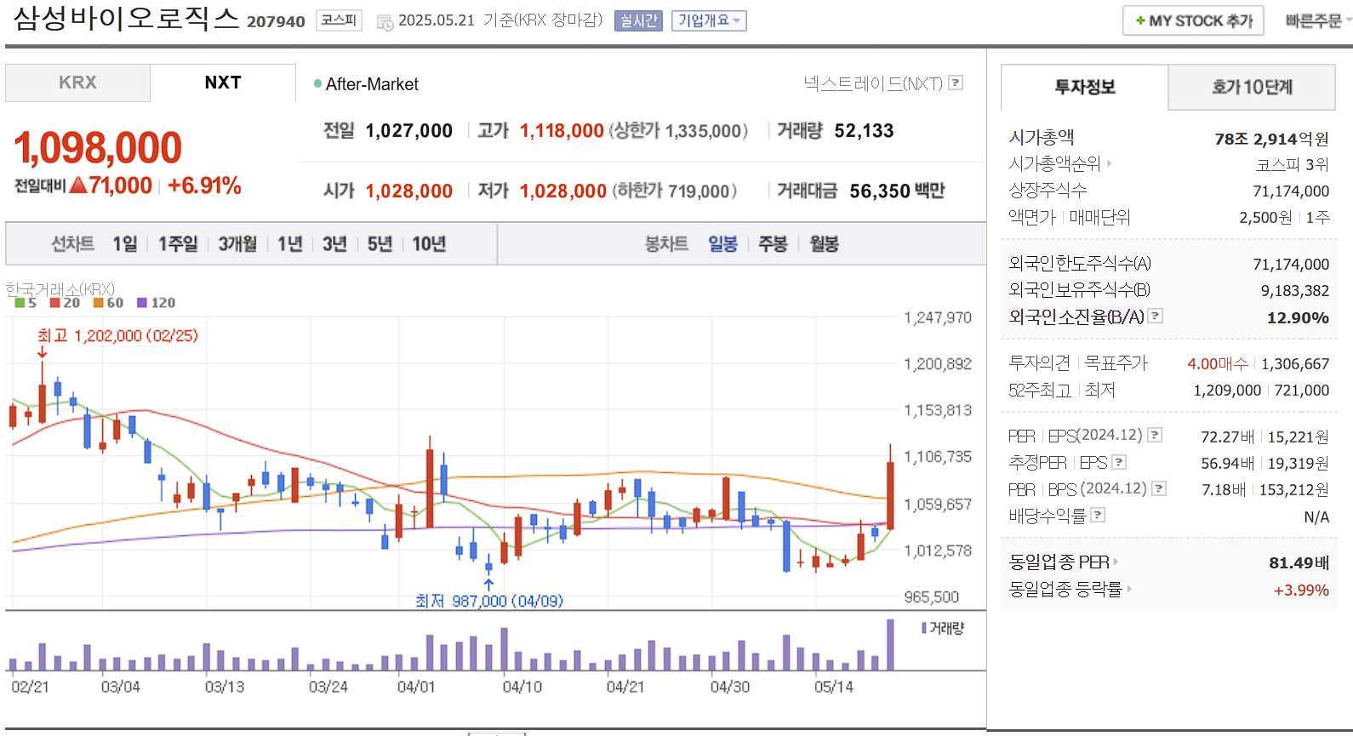Show the 1주일 line chart
The image size is (1353, 736).
(x=178, y=244)
